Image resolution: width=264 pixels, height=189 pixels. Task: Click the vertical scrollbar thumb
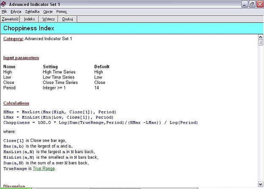coord(261,43)
